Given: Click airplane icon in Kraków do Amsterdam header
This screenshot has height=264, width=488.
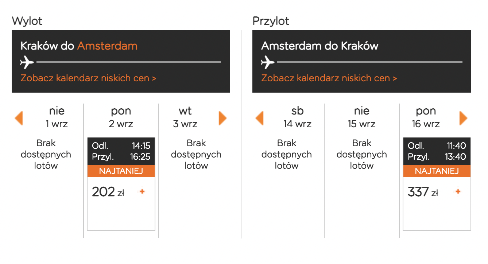Looking at the screenshot, I should pyautogui.click(x=27, y=62).
